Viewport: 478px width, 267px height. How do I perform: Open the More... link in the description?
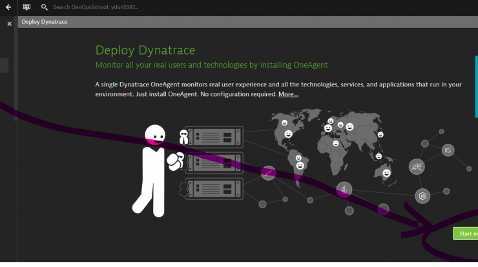point(288,94)
